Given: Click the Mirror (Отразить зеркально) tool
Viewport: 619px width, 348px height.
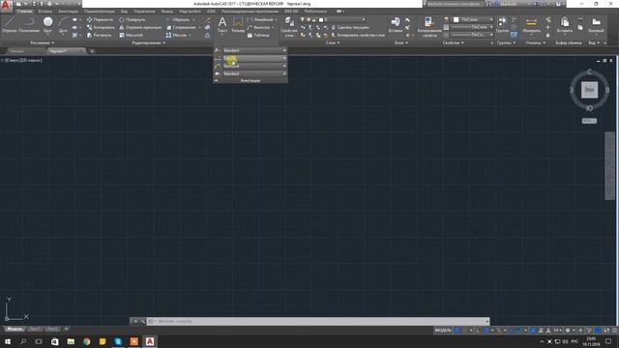Looking at the screenshot, I should click(140, 28).
